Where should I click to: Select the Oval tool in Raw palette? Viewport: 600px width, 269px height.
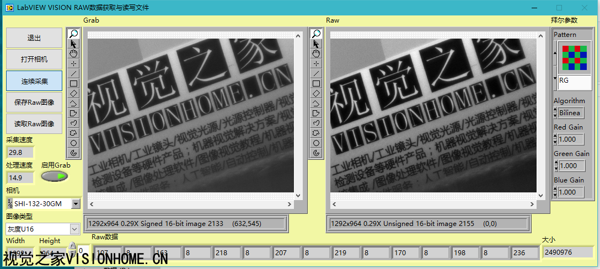pyautogui.click(x=316, y=143)
